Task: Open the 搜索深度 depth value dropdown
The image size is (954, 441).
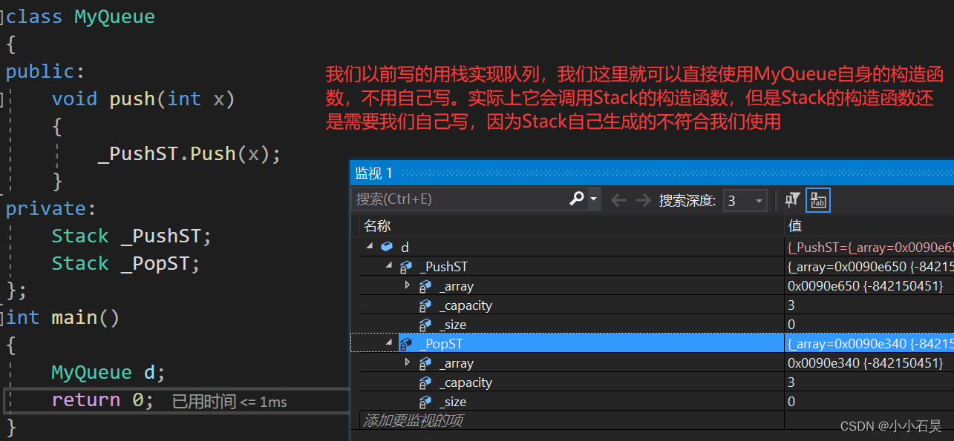Action: [757, 200]
